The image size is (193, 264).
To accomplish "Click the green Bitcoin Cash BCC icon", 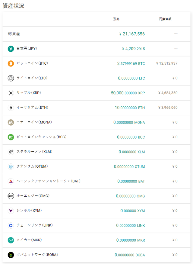I will (x=11, y=137).
